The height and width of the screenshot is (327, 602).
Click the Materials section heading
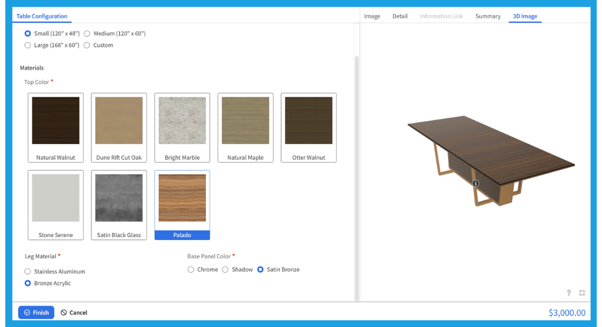tap(32, 68)
